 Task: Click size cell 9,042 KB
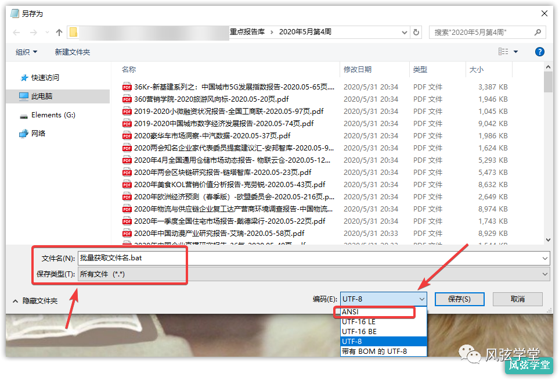pyautogui.click(x=493, y=123)
